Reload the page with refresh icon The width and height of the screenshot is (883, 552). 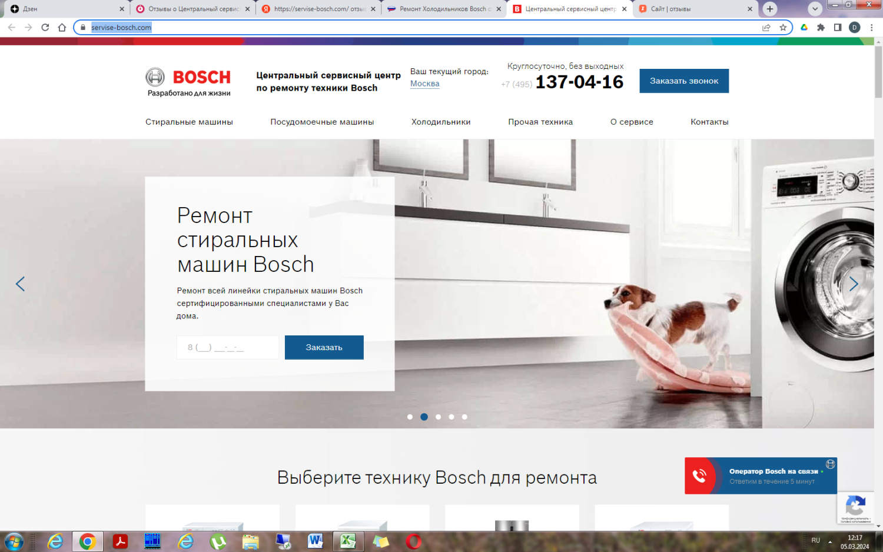point(45,27)
